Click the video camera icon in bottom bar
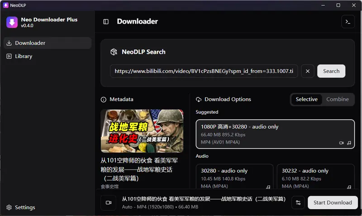362x216 pixels. click(x=109, y=202)
